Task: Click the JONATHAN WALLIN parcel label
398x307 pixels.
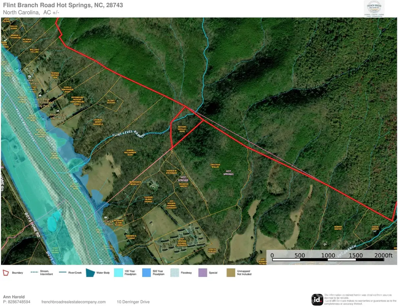Action: (x=215, y=166)
